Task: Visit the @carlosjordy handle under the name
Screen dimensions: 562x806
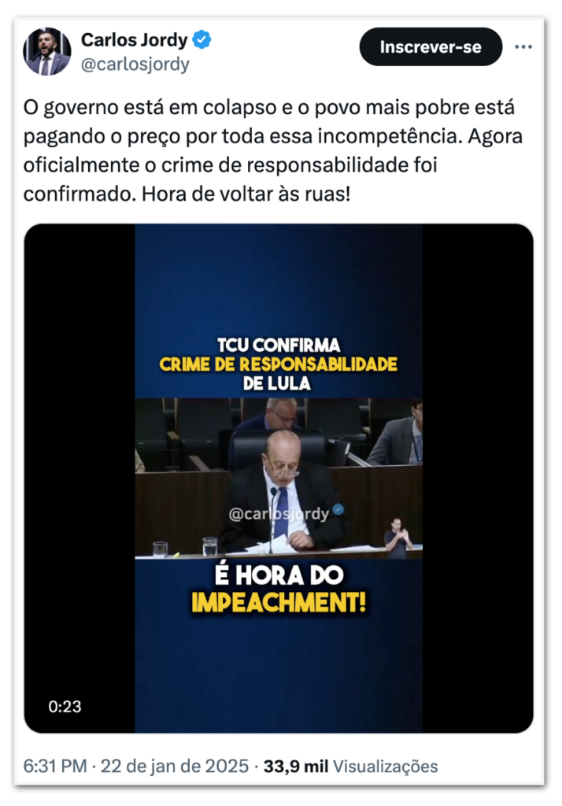Action: coord(135,65)
